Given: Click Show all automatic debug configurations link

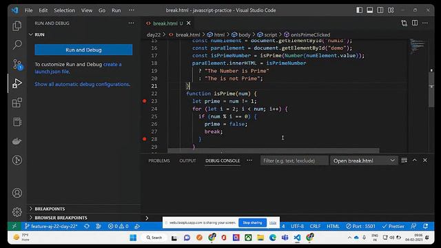Looking at the screenshot, I should tap(83, 84).
